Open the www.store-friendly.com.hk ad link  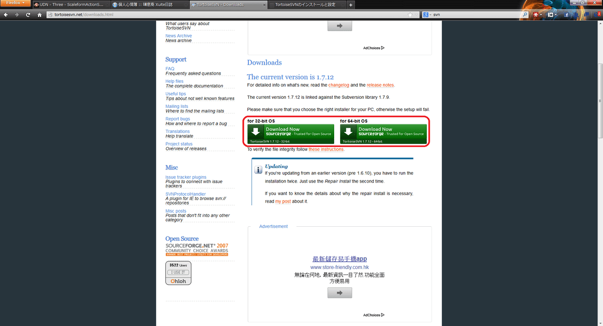click(340, 267)
